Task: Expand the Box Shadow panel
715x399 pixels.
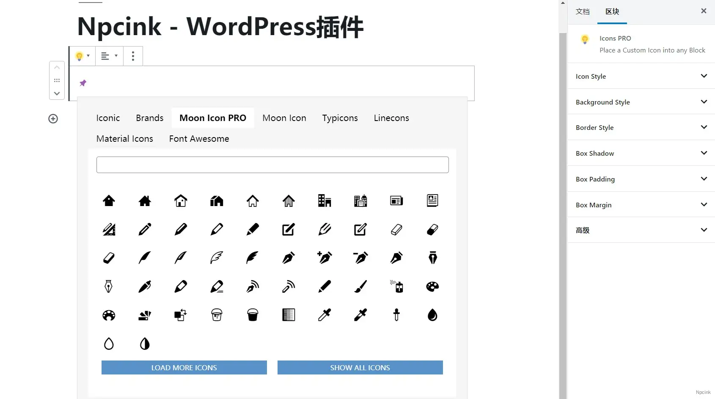Action: [641, 153]
